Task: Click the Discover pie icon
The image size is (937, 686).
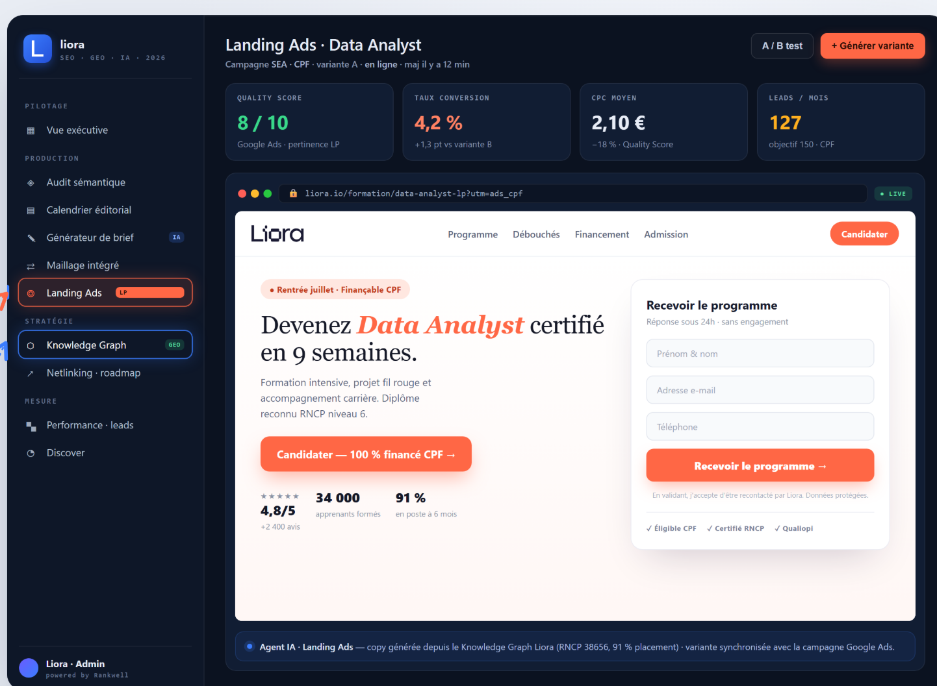Action: (x=31, y=453)
